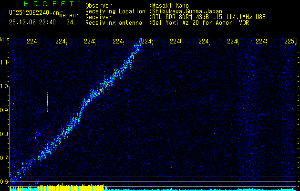The width and height of the screenshot is (300, 191).
Task: Select the 2245 time marker
Action: point(146,42)
